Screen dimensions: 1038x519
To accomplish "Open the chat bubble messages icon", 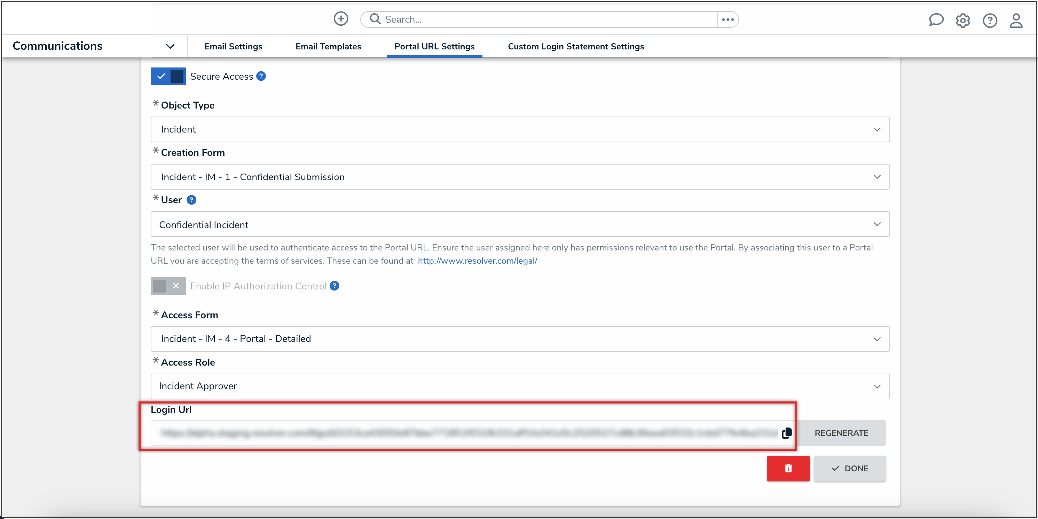I will coord(936,20).
